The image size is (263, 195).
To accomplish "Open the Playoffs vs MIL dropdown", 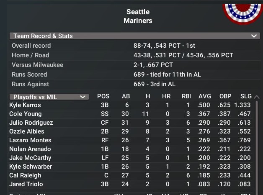I will (49, 97).
